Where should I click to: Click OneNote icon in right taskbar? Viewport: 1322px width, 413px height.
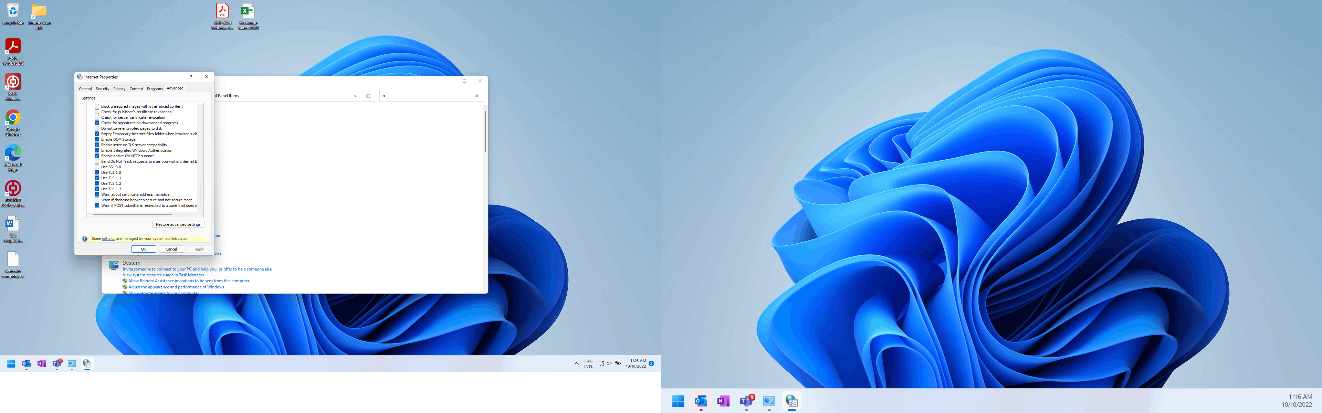pos(723,401)
